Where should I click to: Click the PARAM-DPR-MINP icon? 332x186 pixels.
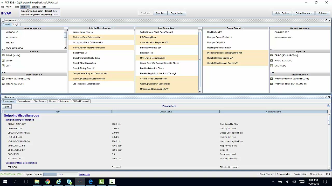[272, 79]
